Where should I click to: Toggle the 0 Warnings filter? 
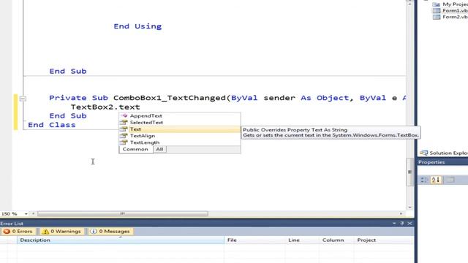pyautogui.click(x=61, y=232)
